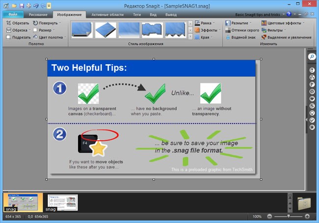Apply Оттенки серого grayscale effect
This screenshot has width=319, height=223.
pos(242,30)
